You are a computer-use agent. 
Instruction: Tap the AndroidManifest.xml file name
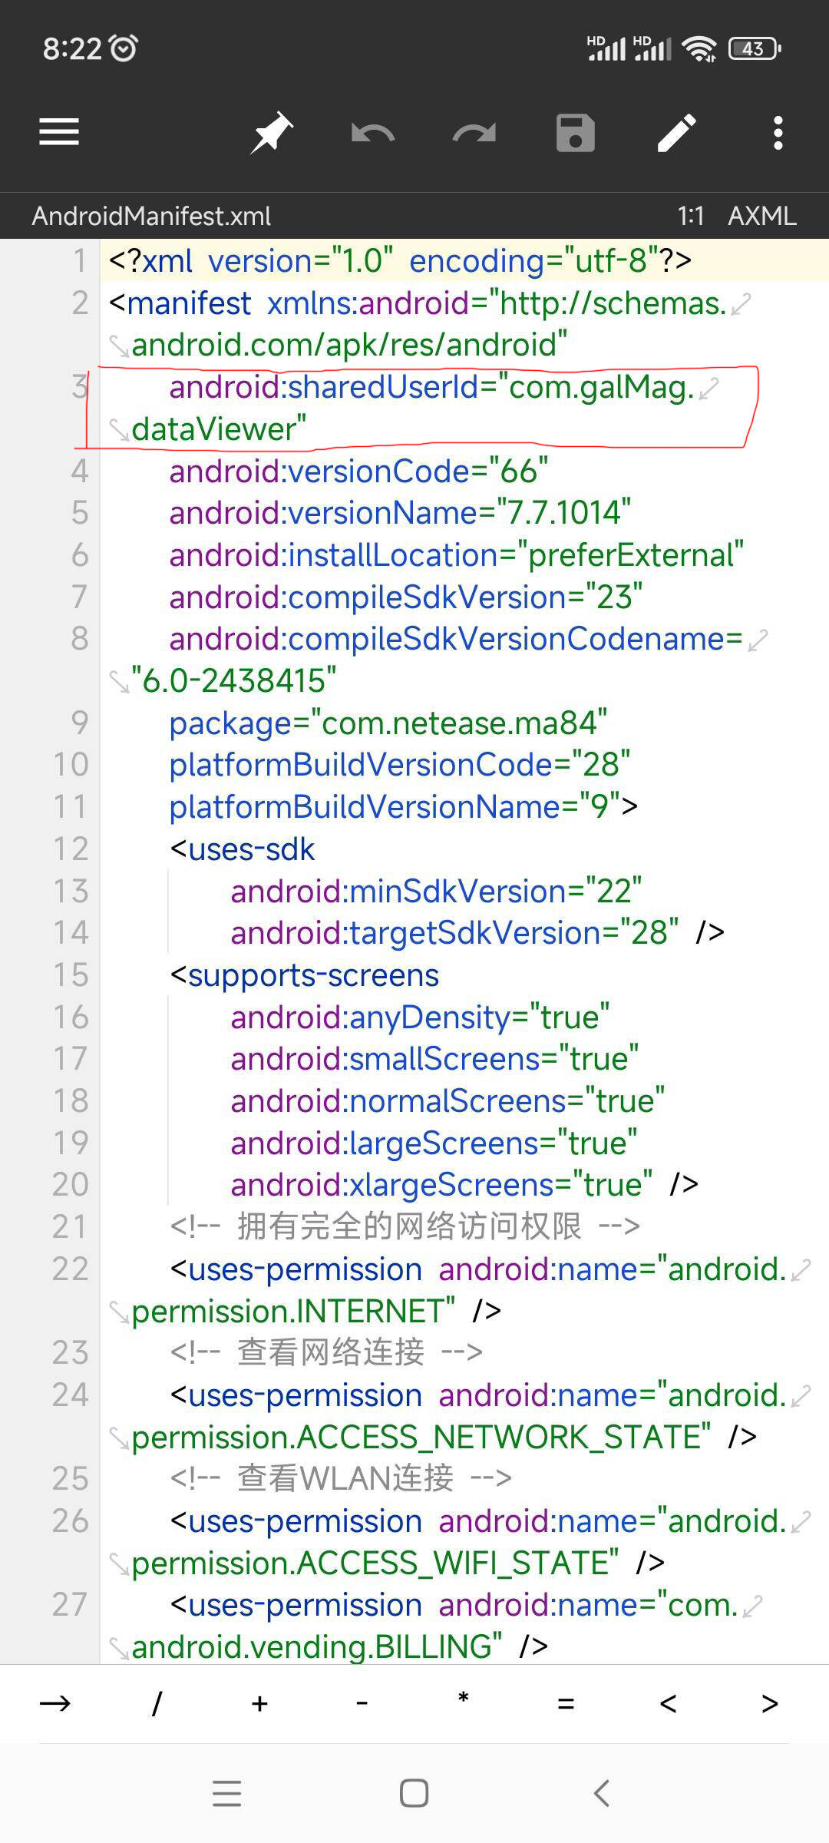pos(151,216)
